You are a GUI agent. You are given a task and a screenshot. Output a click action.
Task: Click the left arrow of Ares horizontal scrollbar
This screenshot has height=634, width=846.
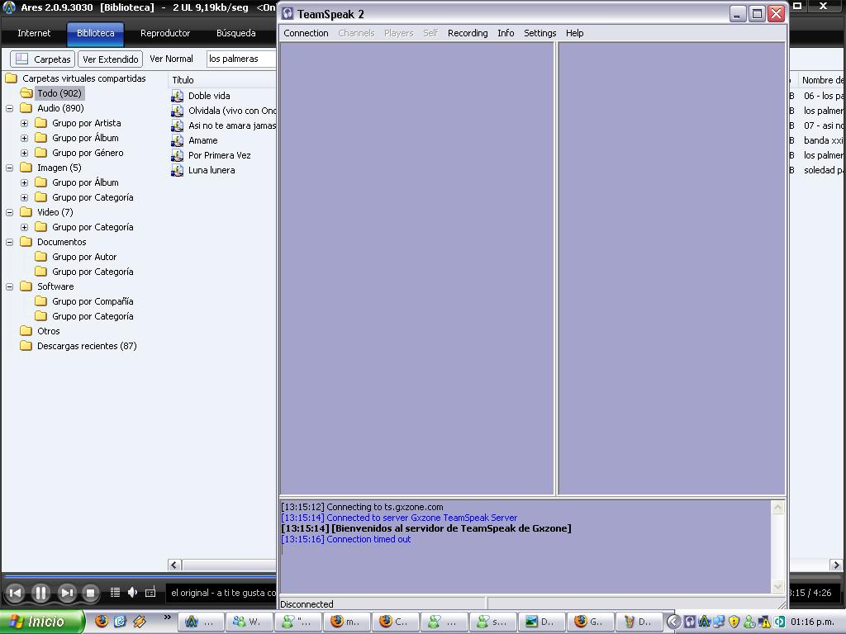(173, 565)
